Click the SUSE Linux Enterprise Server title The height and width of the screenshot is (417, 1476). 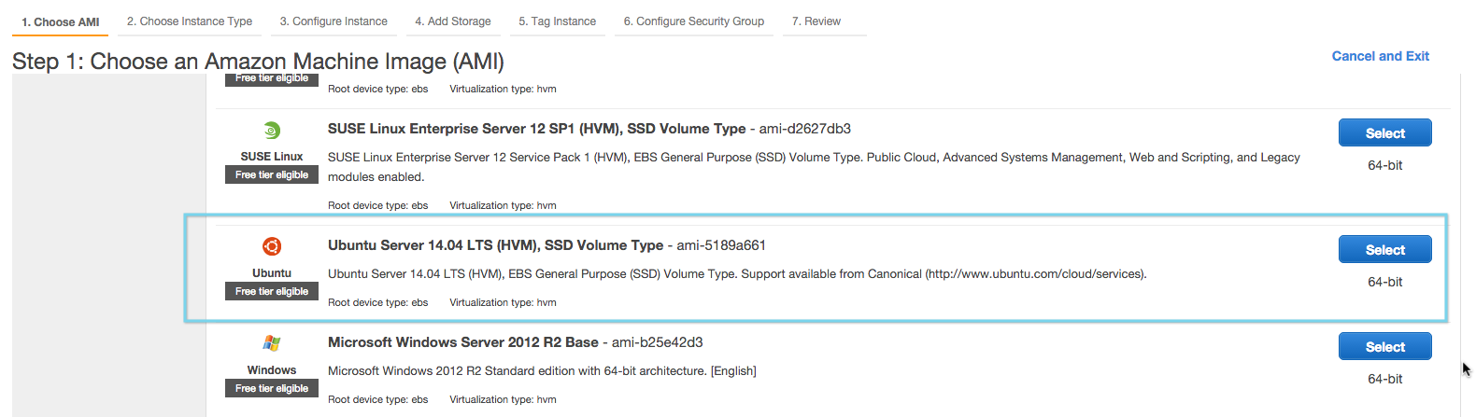pos(536,129)
